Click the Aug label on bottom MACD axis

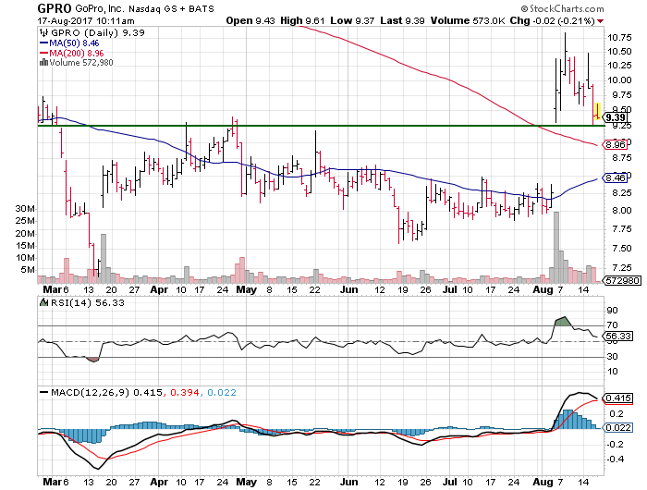point(543,483)
